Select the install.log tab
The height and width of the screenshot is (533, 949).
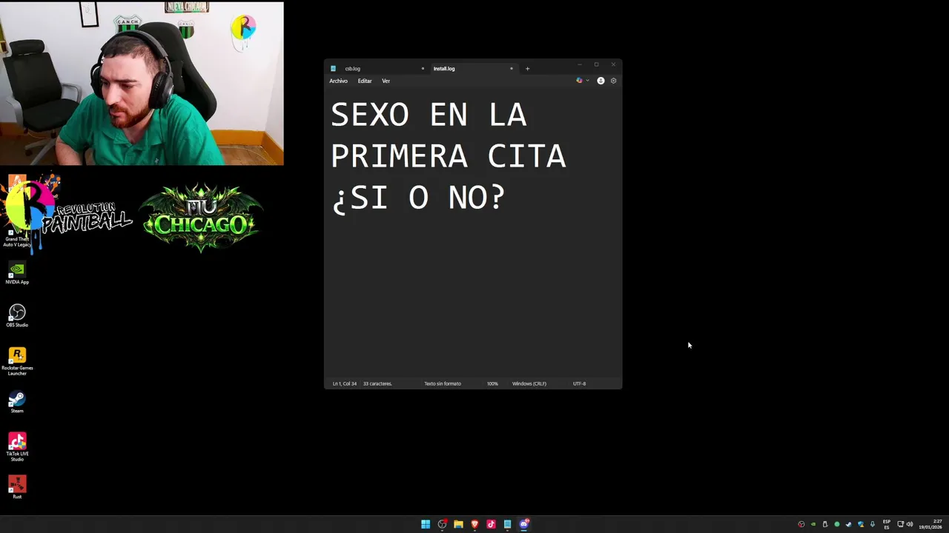pyautogui.click(x=473, y=69)
